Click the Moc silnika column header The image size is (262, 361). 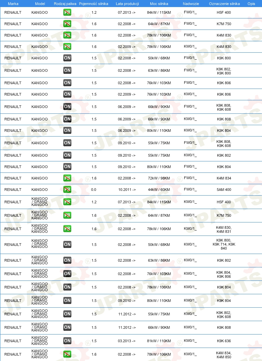(x=159, y=4)
